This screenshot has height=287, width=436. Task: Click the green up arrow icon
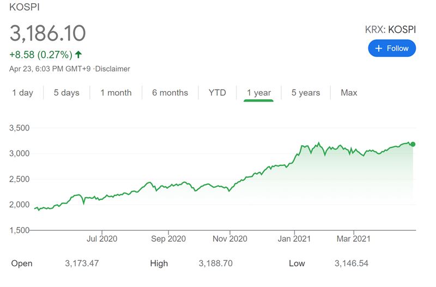79,54
